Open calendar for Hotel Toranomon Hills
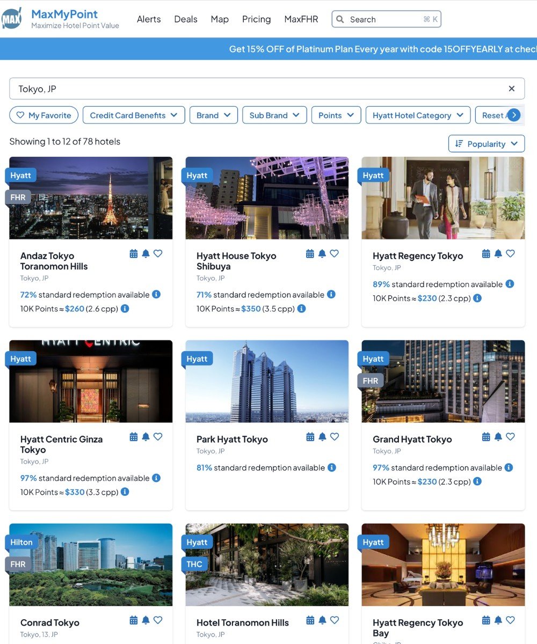Screen dimensions: 537x644 310,620
